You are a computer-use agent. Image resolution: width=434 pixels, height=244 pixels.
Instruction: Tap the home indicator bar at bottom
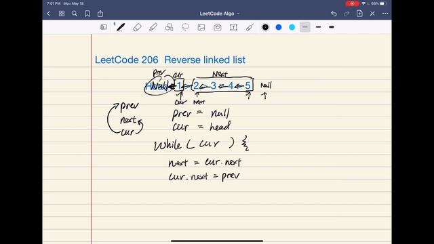coord(217,241)
